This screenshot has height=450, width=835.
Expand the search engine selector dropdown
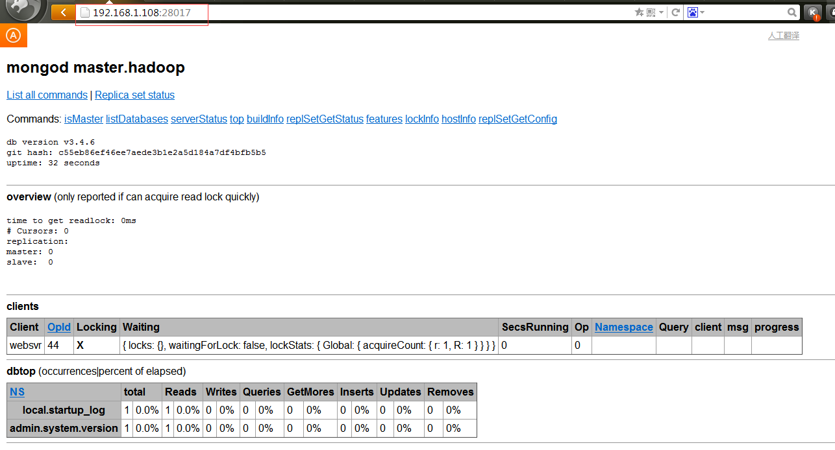point(702,12)
